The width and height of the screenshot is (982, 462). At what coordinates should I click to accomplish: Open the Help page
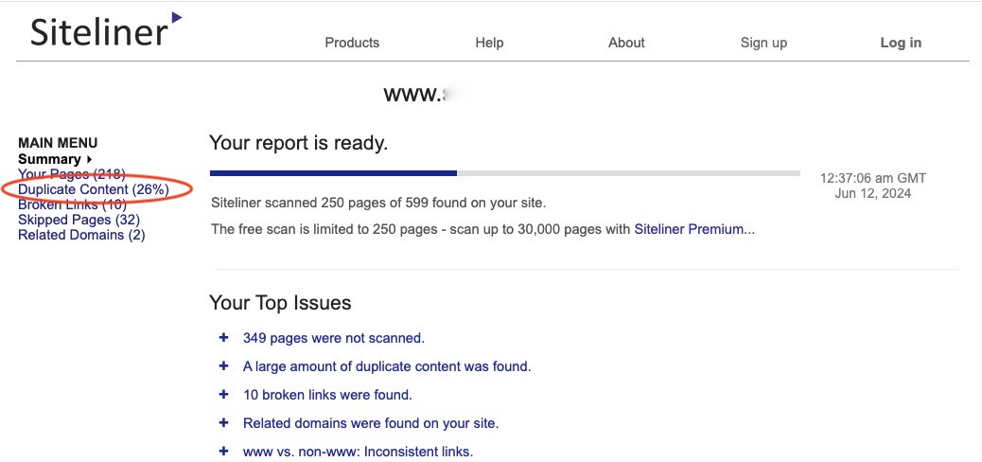[x=489, y=43]
